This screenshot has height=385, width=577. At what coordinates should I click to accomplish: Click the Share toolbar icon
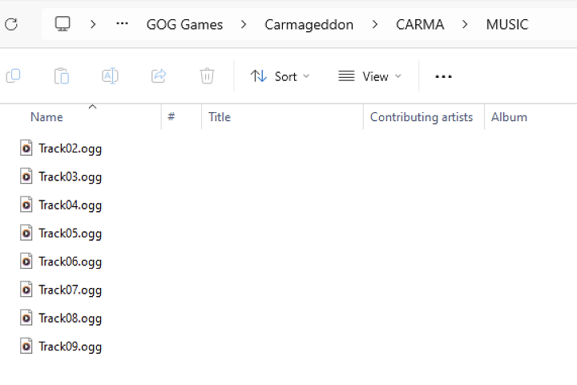point(159,76)
